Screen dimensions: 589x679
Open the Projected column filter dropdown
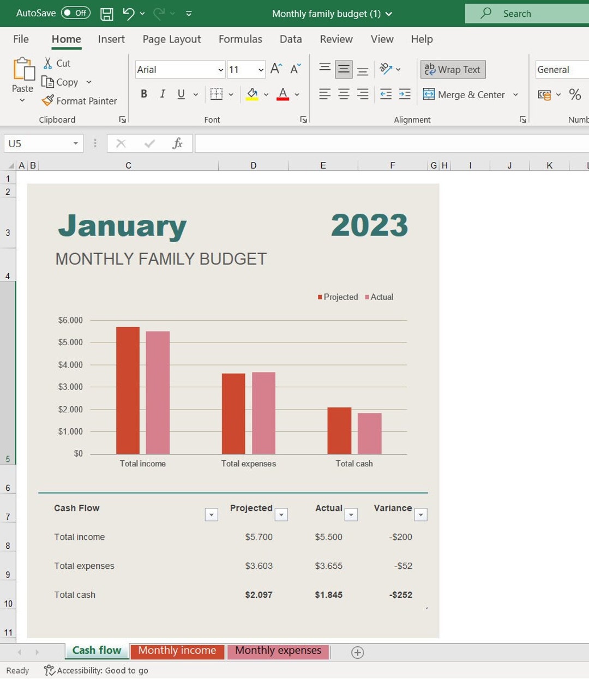[281, 514]
